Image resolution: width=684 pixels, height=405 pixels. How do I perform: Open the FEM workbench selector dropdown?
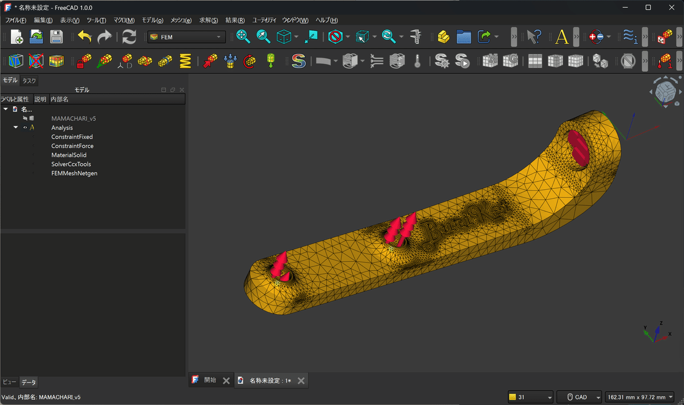[186, 37]
